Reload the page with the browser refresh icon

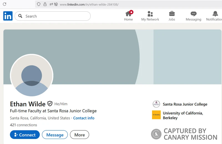(4, 4)
